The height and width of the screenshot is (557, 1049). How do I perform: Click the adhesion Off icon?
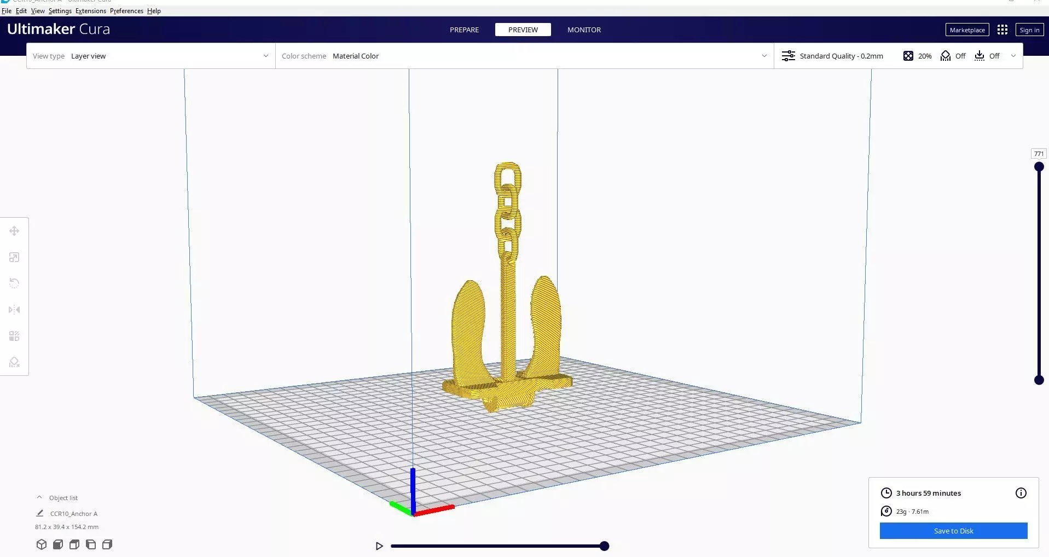coord(980,56)
